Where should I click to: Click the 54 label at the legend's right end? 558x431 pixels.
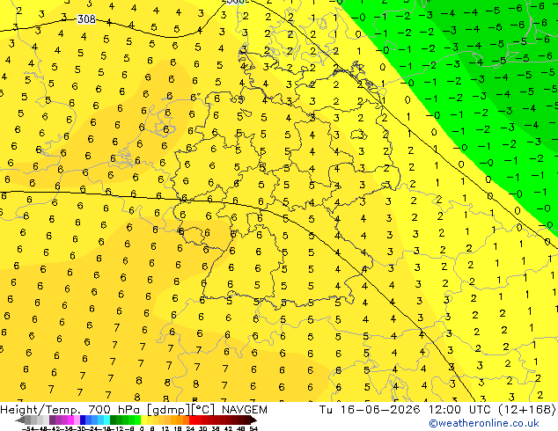pyautogui.click(x=253, y=428)
